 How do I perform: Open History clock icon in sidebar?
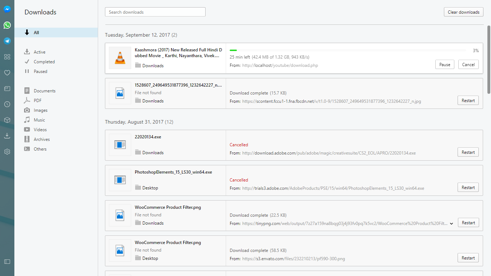pyautogui.click(x=7, y=104)
